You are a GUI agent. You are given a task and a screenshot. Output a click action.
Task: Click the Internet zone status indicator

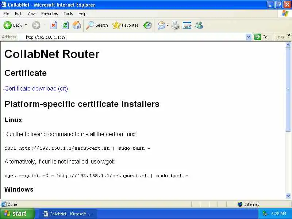[x=248, y=204]
